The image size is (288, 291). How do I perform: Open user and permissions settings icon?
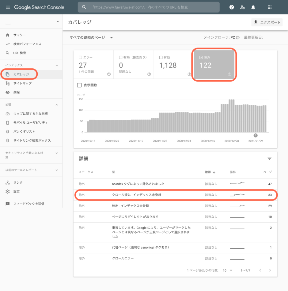(242, 7)
